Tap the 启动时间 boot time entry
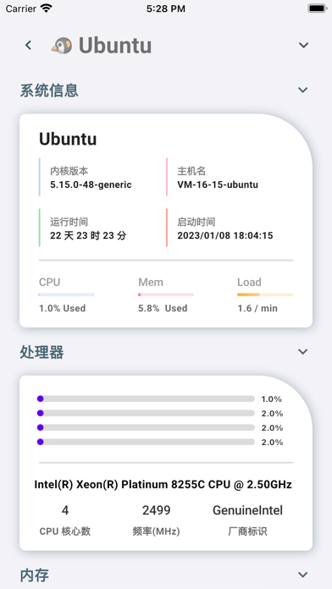This screenshot has width=332, height=589. coord(224,228)
